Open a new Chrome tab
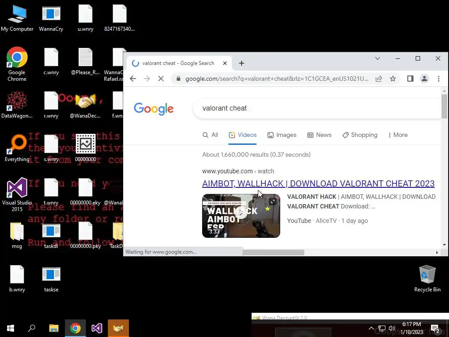The image size is (449, 337). click(242, 63)
